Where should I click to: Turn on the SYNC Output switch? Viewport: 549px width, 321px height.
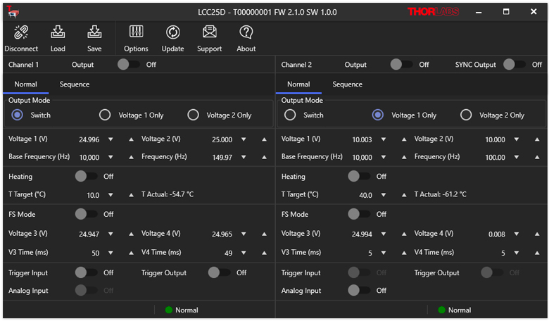tap(514, 65)
